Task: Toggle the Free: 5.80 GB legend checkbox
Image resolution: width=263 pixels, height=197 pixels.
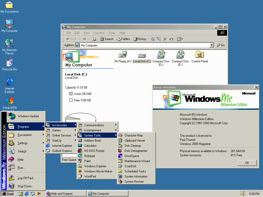Action: pos(71,100)
